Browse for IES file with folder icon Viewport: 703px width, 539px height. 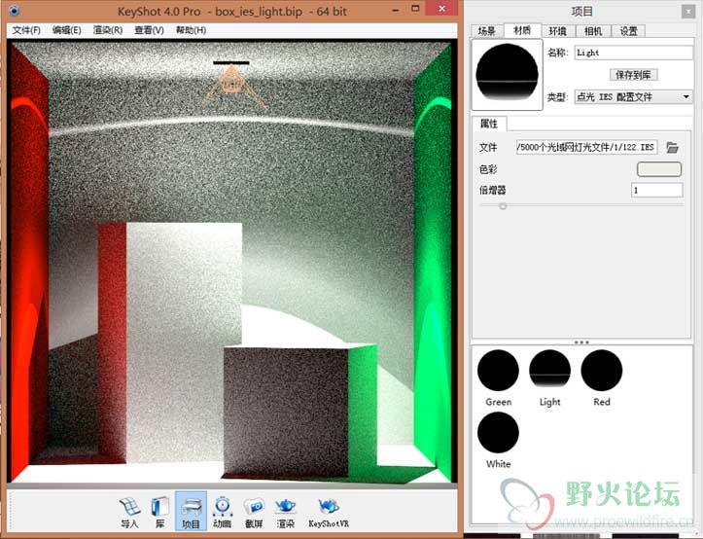click(x=672, y=147)
